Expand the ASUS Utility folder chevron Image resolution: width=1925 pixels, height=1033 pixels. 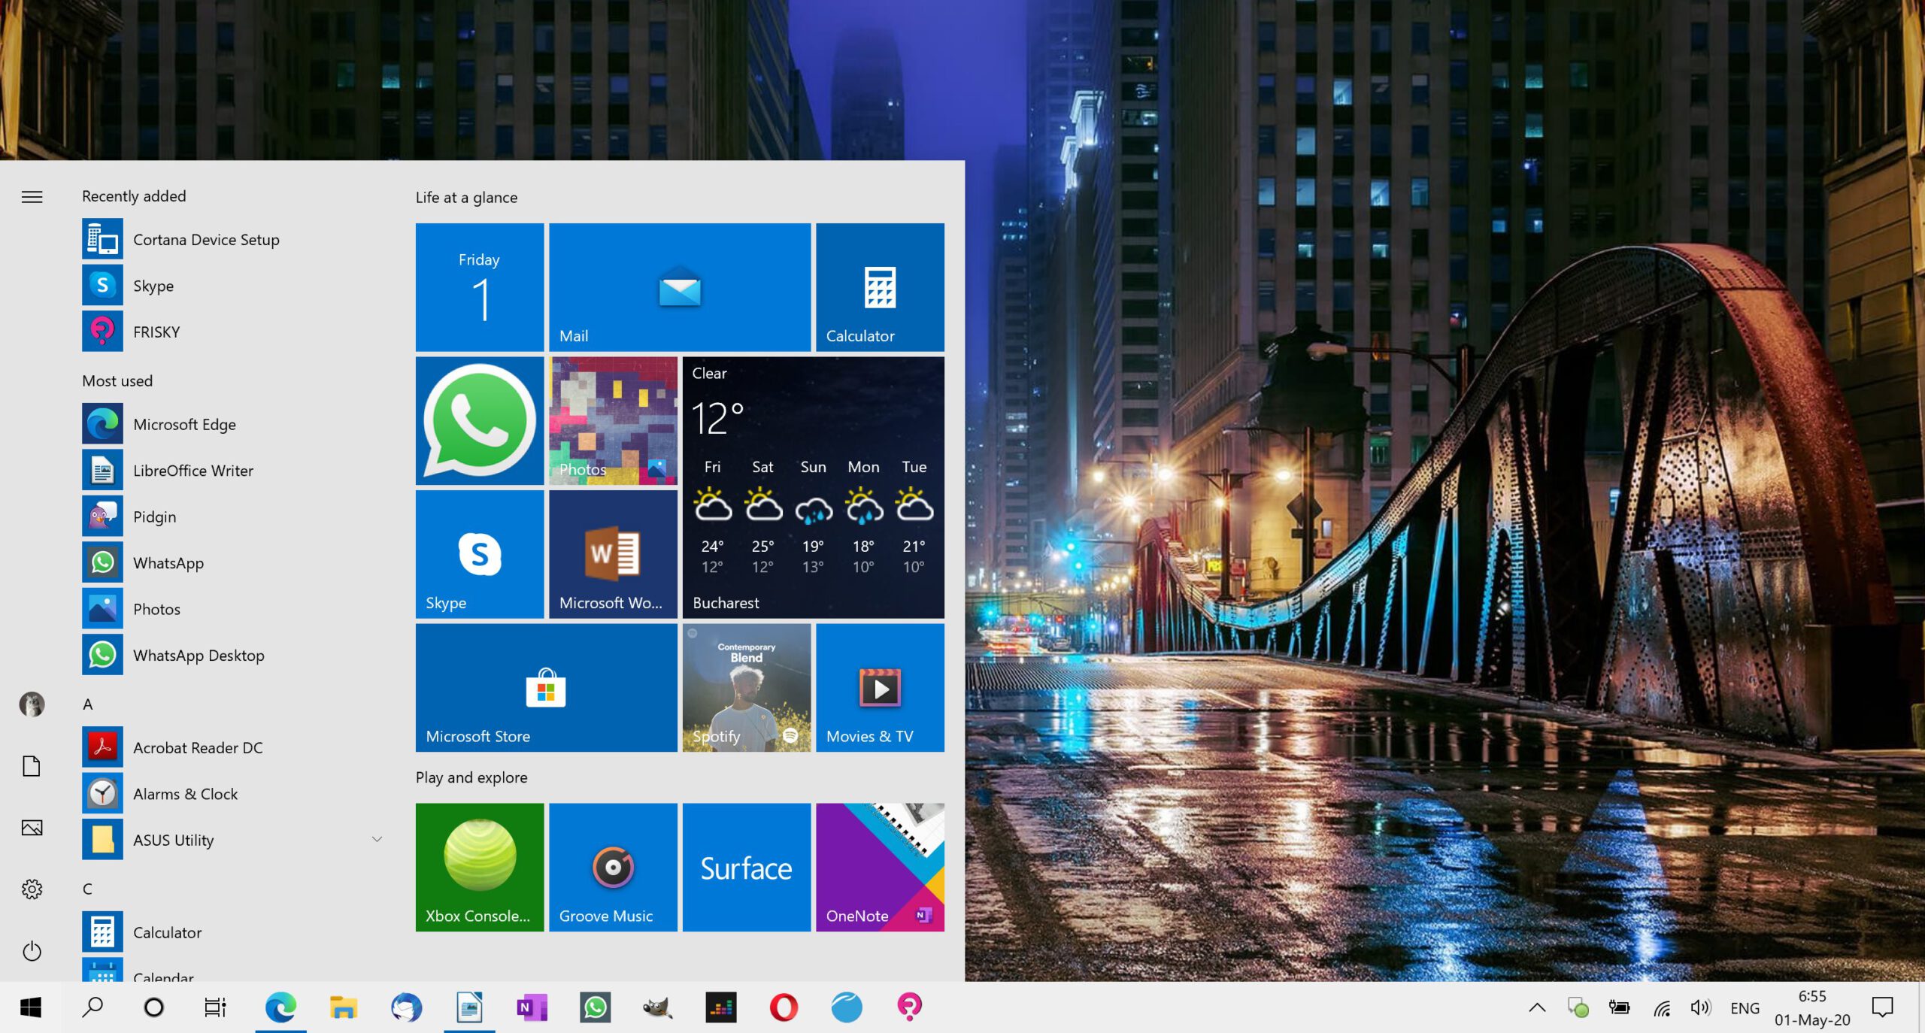coord(377,839)
